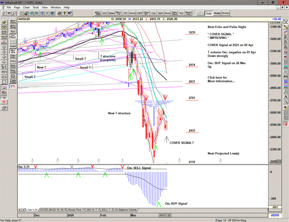Select the Weekly timeframe button
This screenshot has width=289, height=222.
point(217,13)
